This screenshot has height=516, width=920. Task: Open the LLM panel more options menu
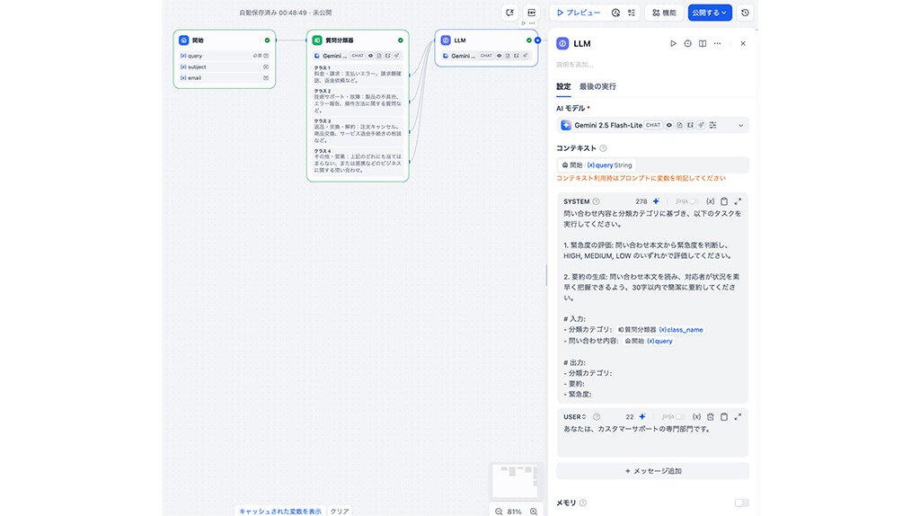[717, 43]
